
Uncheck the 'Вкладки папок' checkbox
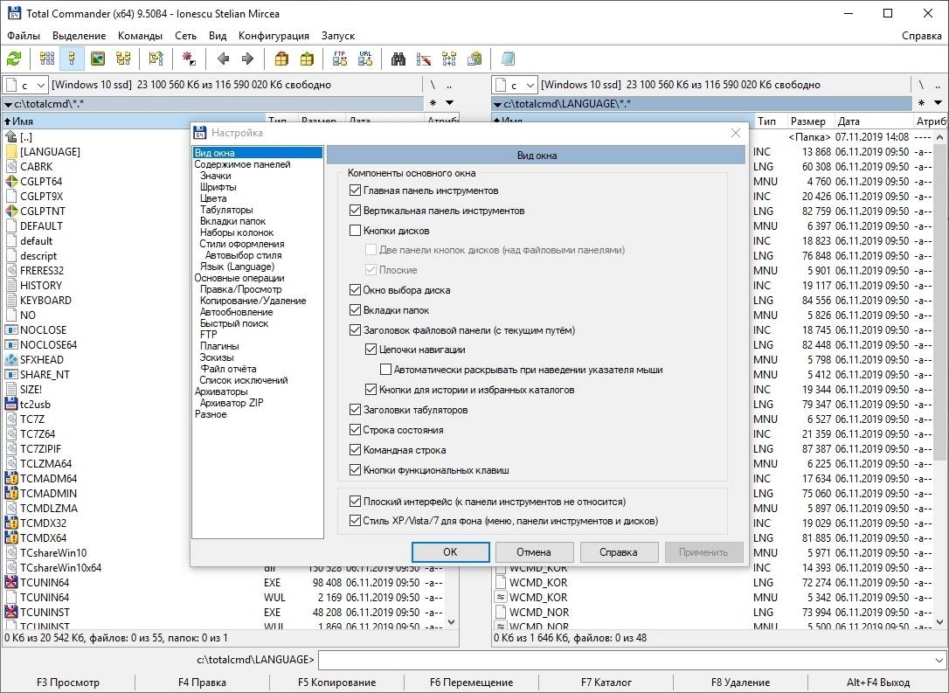[x=356, y=310]
